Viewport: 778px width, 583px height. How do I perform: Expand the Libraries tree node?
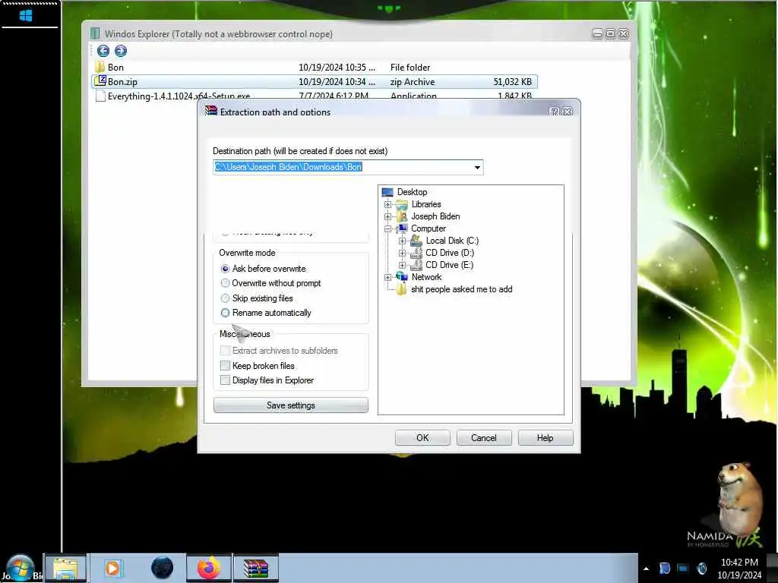pyautogui.click(x=388, y=204)
